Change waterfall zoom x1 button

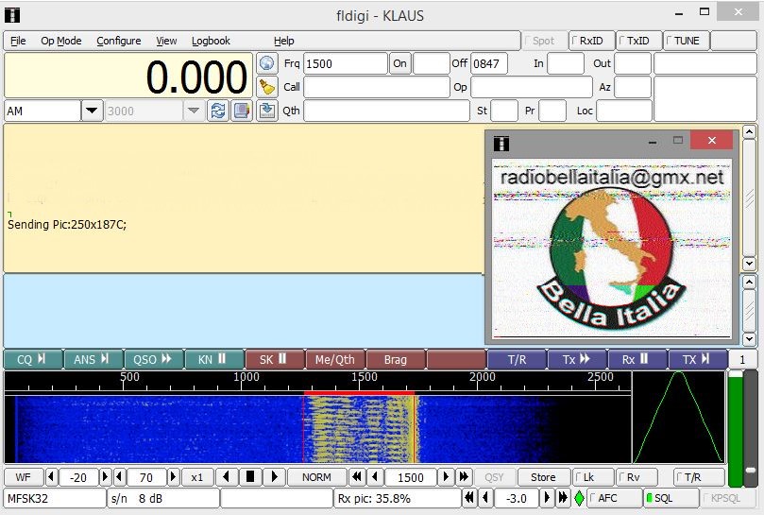(x=196, y=477)
